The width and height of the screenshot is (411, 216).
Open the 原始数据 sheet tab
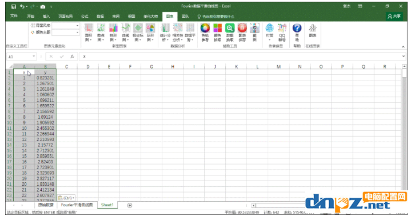point(46,205)
